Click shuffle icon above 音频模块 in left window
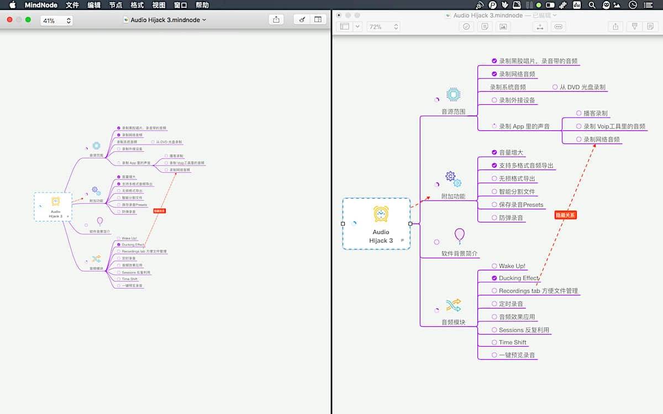This screenshot has width=663, height=414. click(97, 259)
